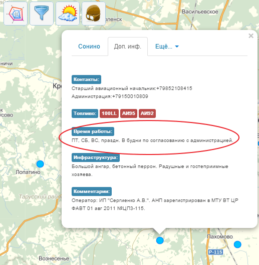
Task: Click the АИ95 fuel badge
Action: [x=129, y=113]
